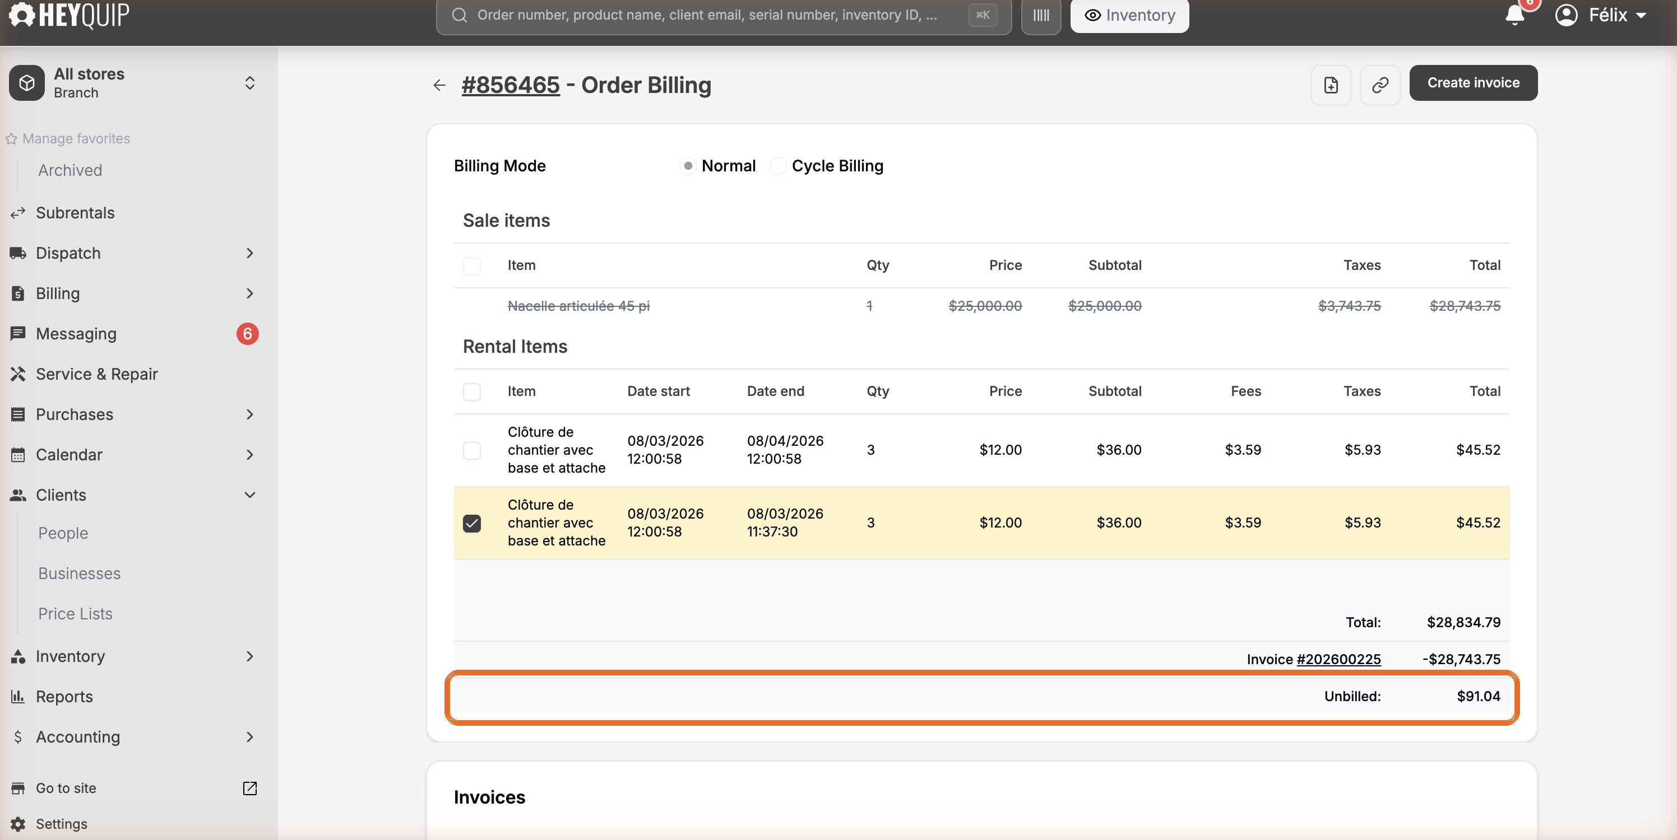The image size is (1677, 840).
Task: Open the Price Lists submenu item
Action: coord(76,614)
